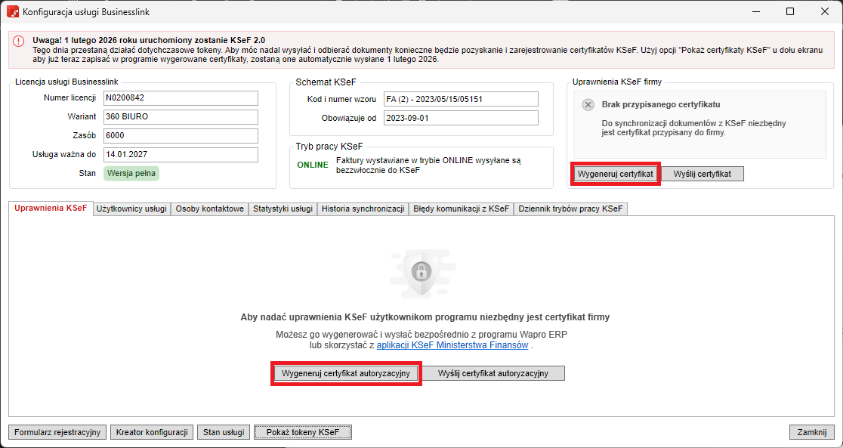843x448 pixels.
Task: Click the Numer licencji input field
Action: (x=181, y=99)
